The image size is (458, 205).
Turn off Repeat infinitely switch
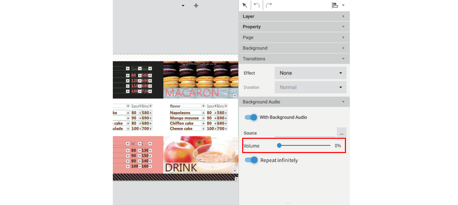click(x=251, y=160)
